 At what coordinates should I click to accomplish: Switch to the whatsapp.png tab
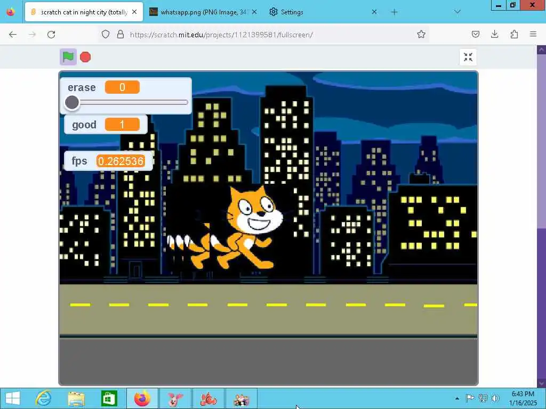[202, 12]
